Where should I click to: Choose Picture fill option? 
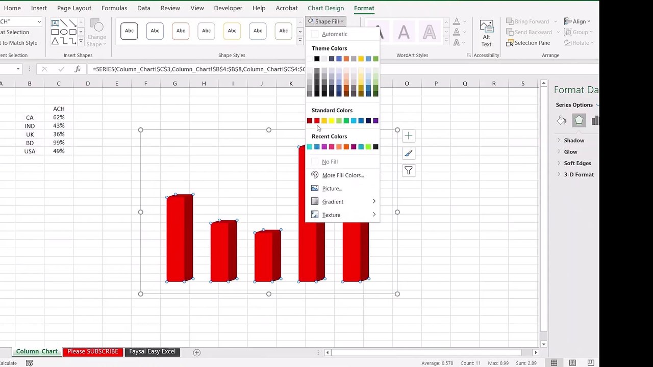[343, 189]
